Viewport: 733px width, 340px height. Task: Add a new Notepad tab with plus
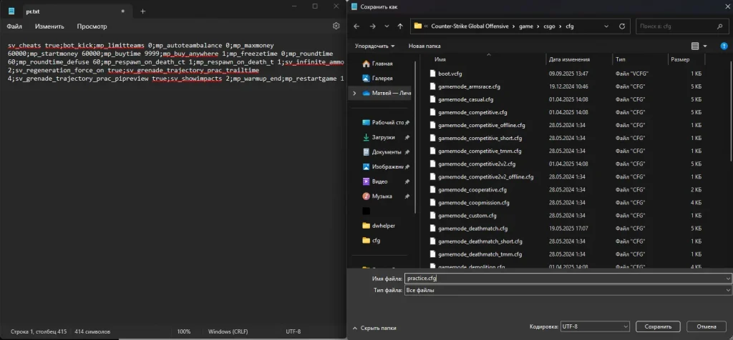click(x=142, y=11)
